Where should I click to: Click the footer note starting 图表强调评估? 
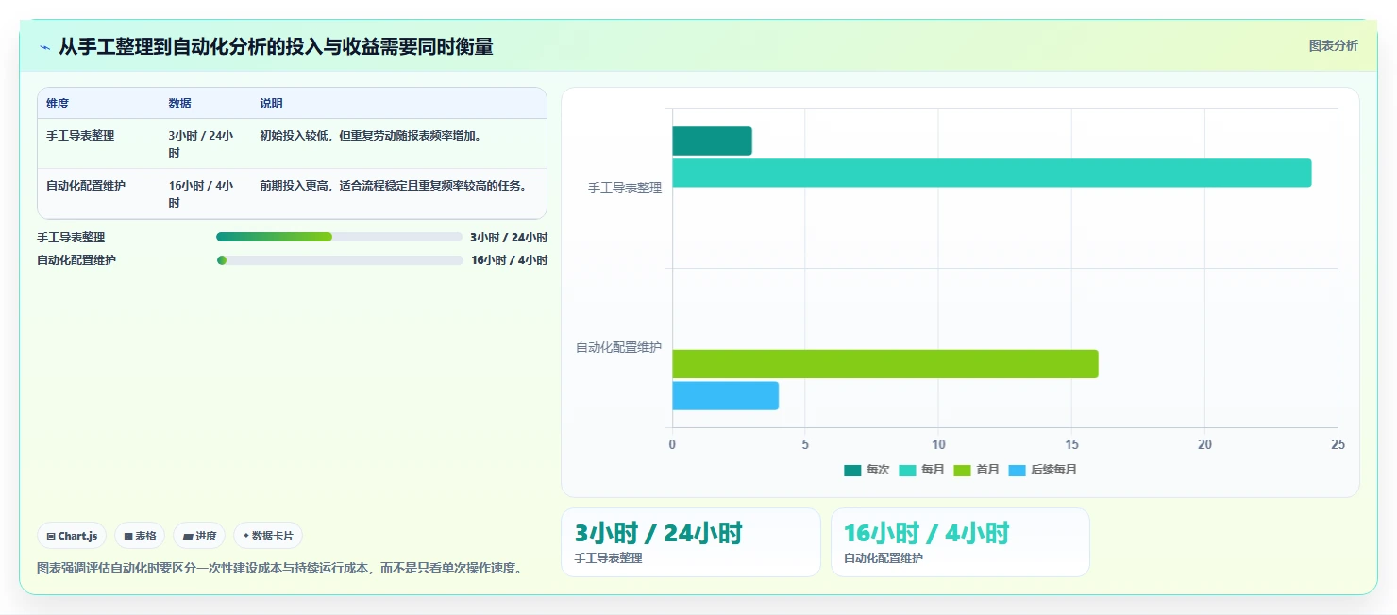[279, 569]
